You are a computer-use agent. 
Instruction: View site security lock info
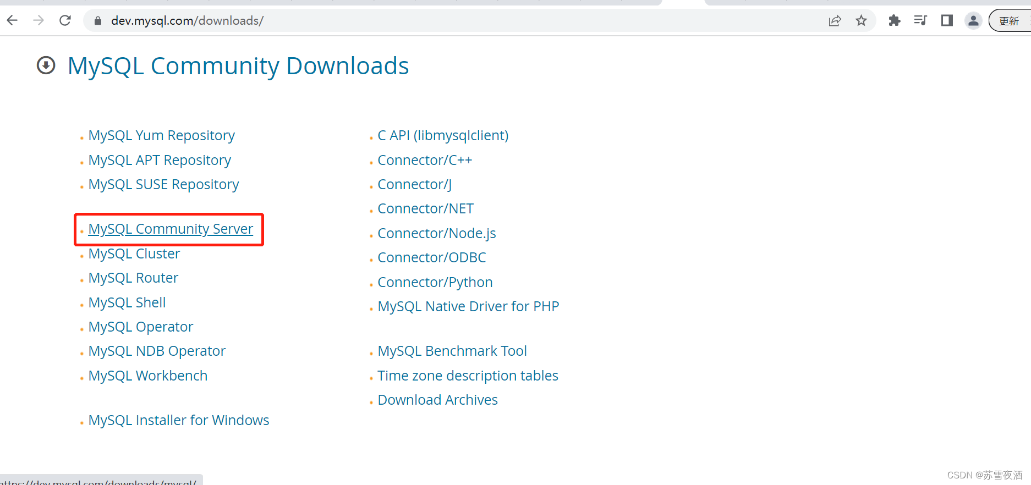98,21
